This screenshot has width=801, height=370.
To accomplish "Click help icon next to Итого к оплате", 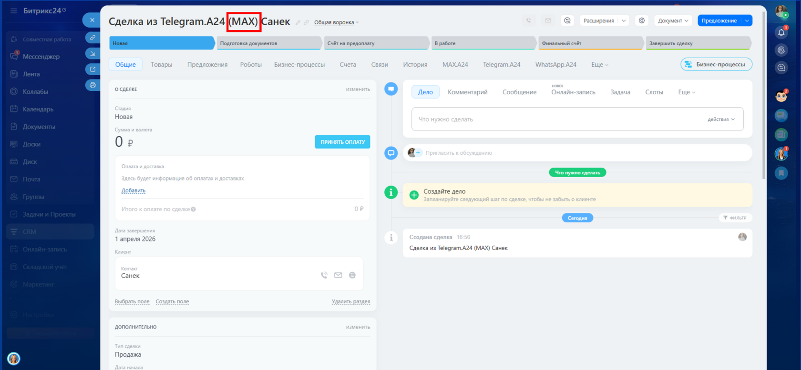I will point(194,209).
